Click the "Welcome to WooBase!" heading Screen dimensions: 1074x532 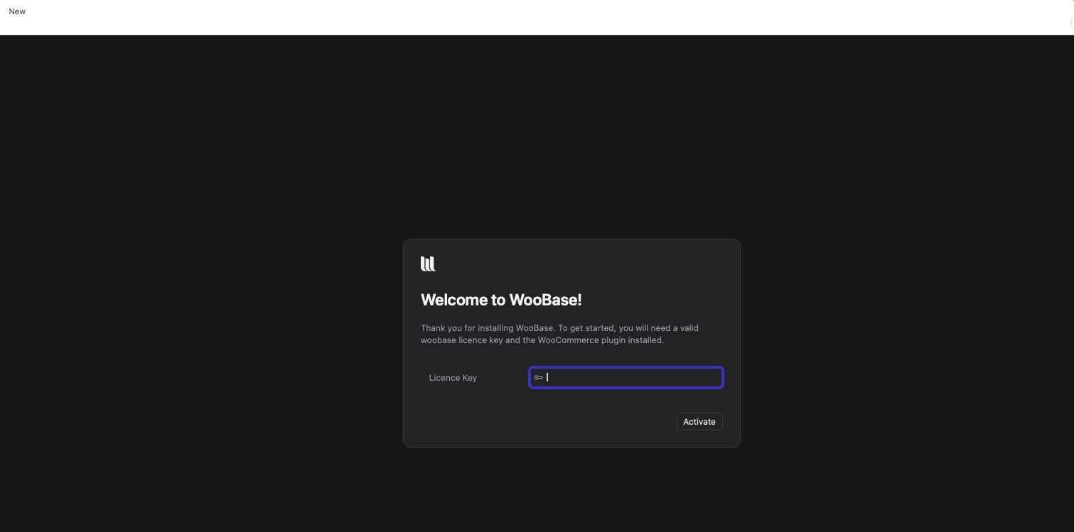pyautogui.click(x=501, y=300)
